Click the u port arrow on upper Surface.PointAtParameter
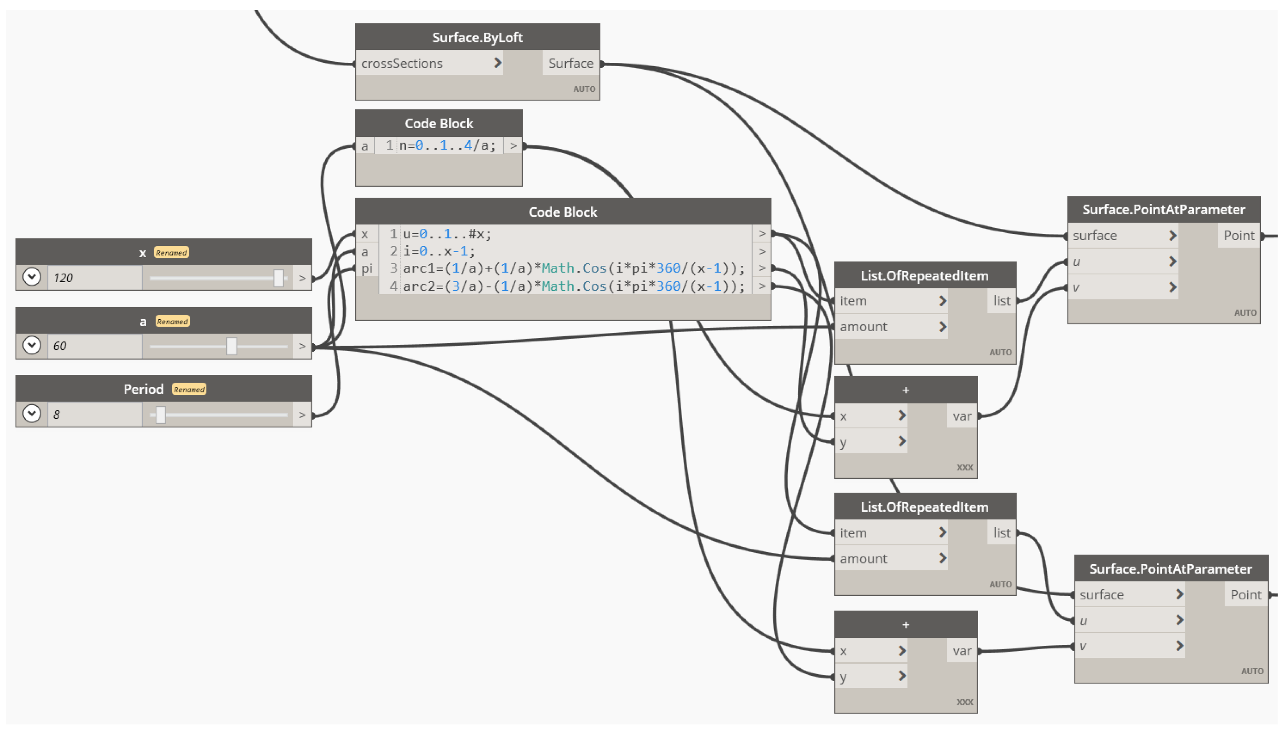 [1172, 261]
